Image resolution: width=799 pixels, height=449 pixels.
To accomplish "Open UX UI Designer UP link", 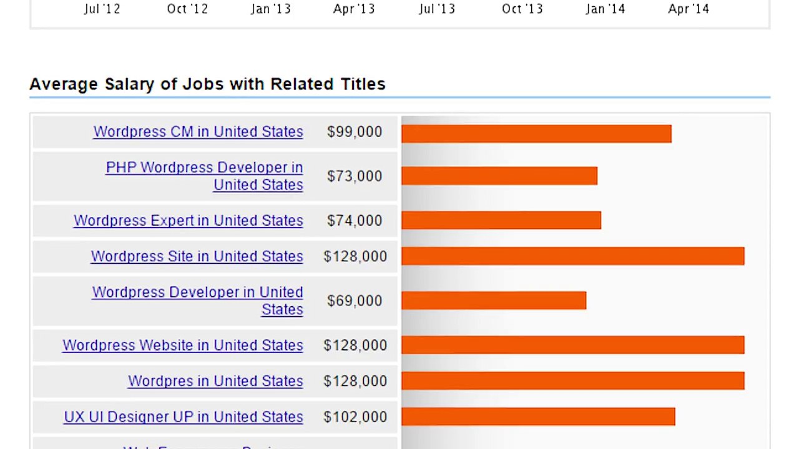I will [183, 417].
